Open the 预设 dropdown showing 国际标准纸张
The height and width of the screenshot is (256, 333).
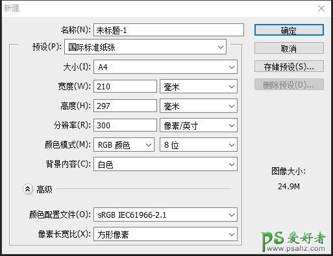(145, 47)
